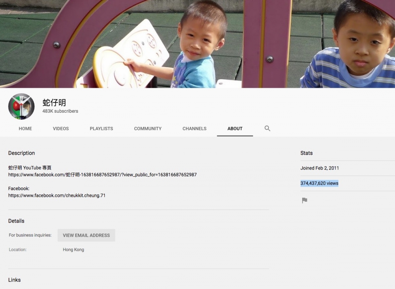Open the CHANNELS tab

coord(194,128)
